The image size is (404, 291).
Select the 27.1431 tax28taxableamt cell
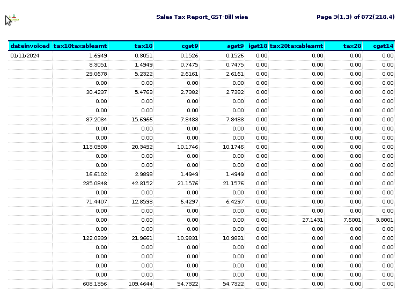click(x=313, y=220)
